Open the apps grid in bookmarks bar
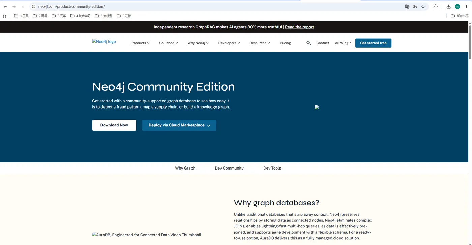Viewport: 472px width, 245px height. (x=4, y=16)
